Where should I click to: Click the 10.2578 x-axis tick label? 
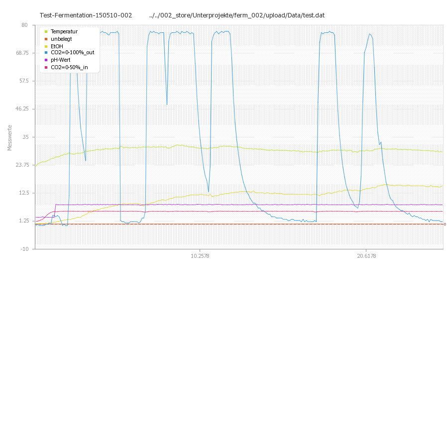[x=200, y=256]
